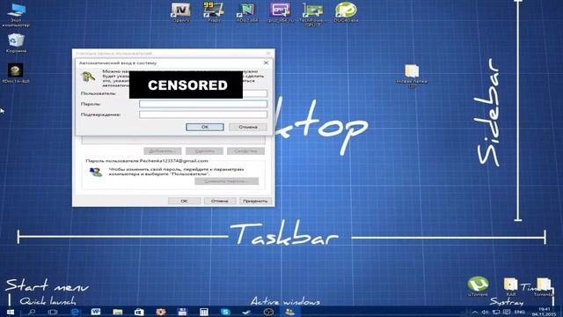
Task: Confirm automatic sign-in dialog with OK
Action: pyautogui.click(x=205, y=127)
